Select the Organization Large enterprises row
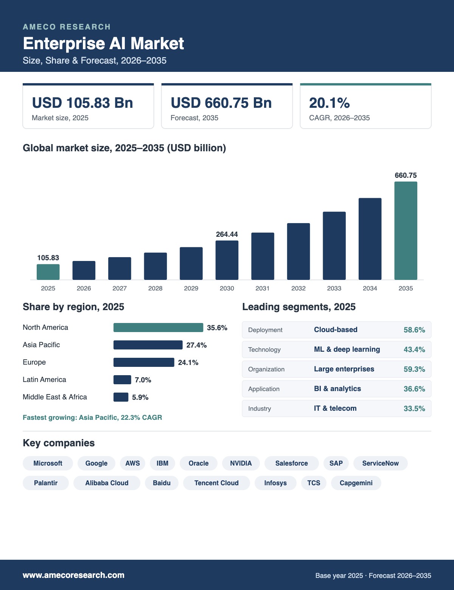This screenshot has height=590, width=454. [x=337, y=369]
